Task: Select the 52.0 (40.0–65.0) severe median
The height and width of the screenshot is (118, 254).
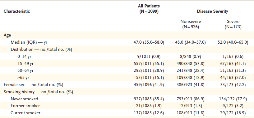Action: tap(233, 42)
